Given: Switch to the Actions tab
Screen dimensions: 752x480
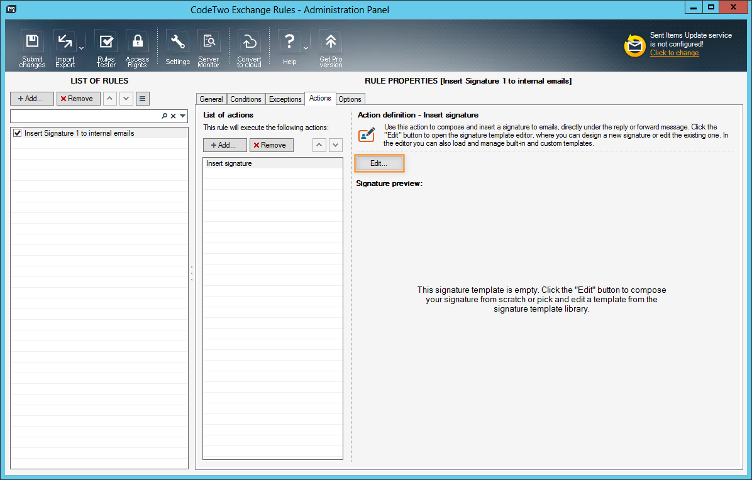Looking at the screenshot, I should (x=320, y=98).
